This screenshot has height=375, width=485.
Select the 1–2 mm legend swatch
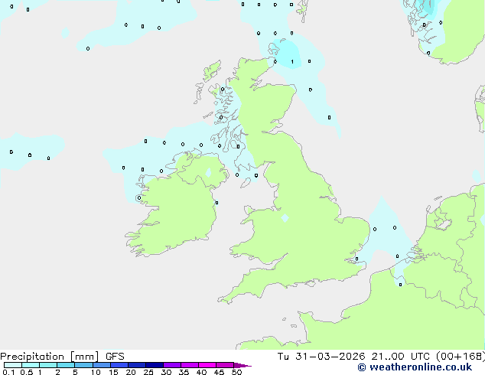coord(48,365)
